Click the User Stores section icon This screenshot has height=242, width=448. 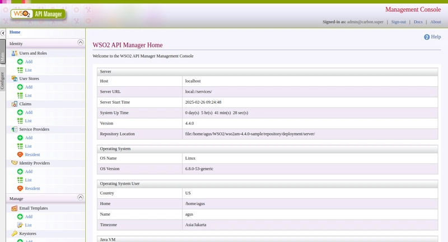coord(15,78)
